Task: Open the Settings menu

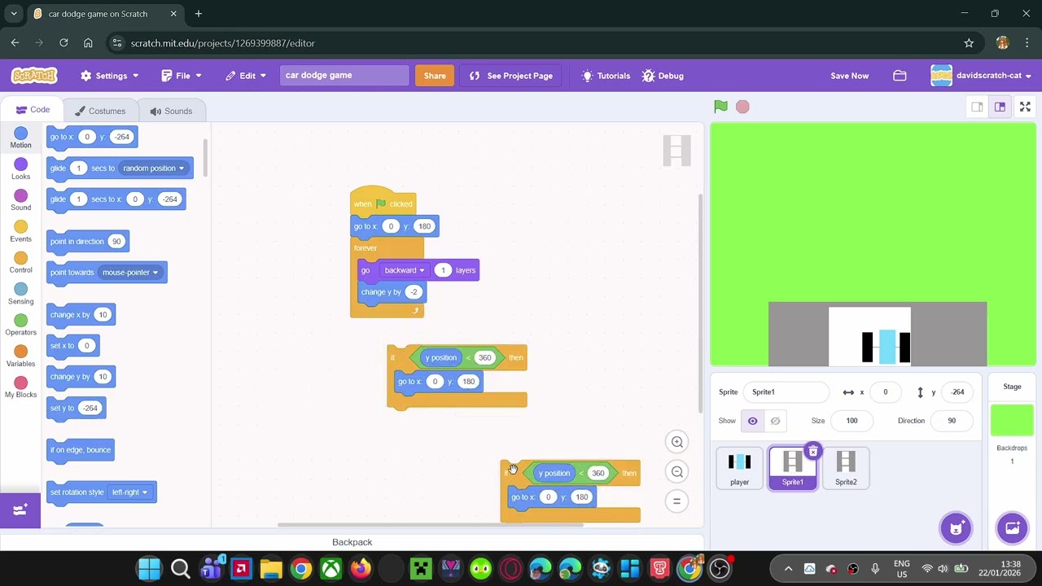Action: click(x=110, y=76)
